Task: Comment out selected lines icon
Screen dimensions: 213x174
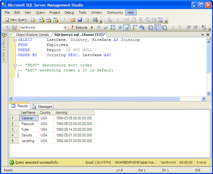Action: coord(173,28)
